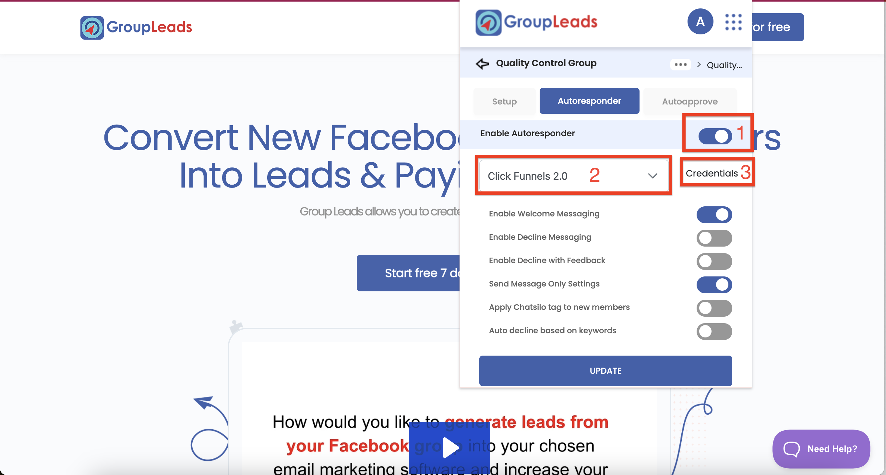Click the Start free 7 day button
Screen dimensions: 886x475
point(408,273)
